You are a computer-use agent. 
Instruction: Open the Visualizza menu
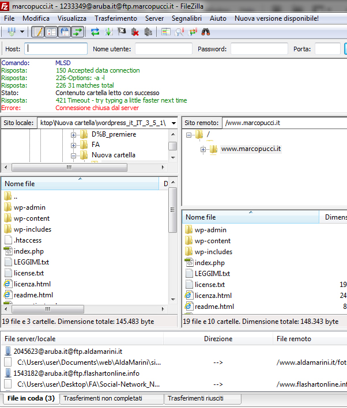click(72, 18)
